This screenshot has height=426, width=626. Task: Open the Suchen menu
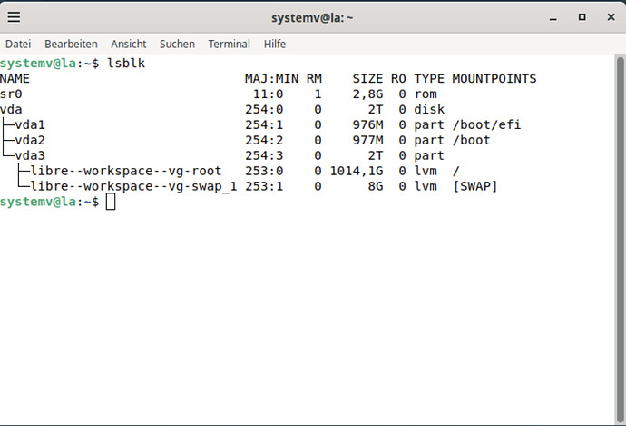pyautogui.click(x=177, y=44)
